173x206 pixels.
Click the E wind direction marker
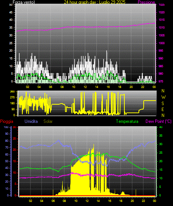point(163,109)
